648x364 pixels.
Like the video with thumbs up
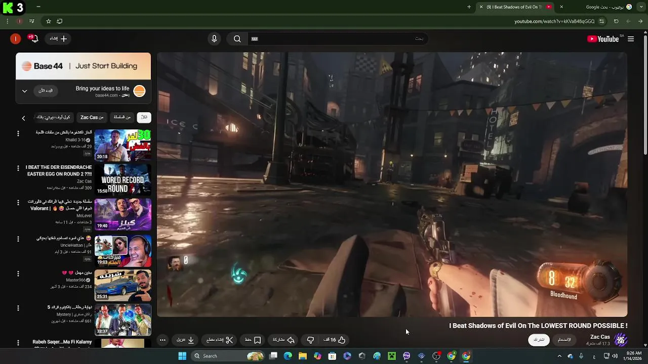[x=335, y=340]
